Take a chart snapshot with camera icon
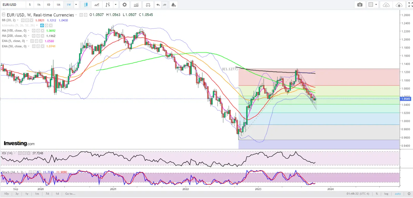The image size is (413, 198). coord(360,5)
